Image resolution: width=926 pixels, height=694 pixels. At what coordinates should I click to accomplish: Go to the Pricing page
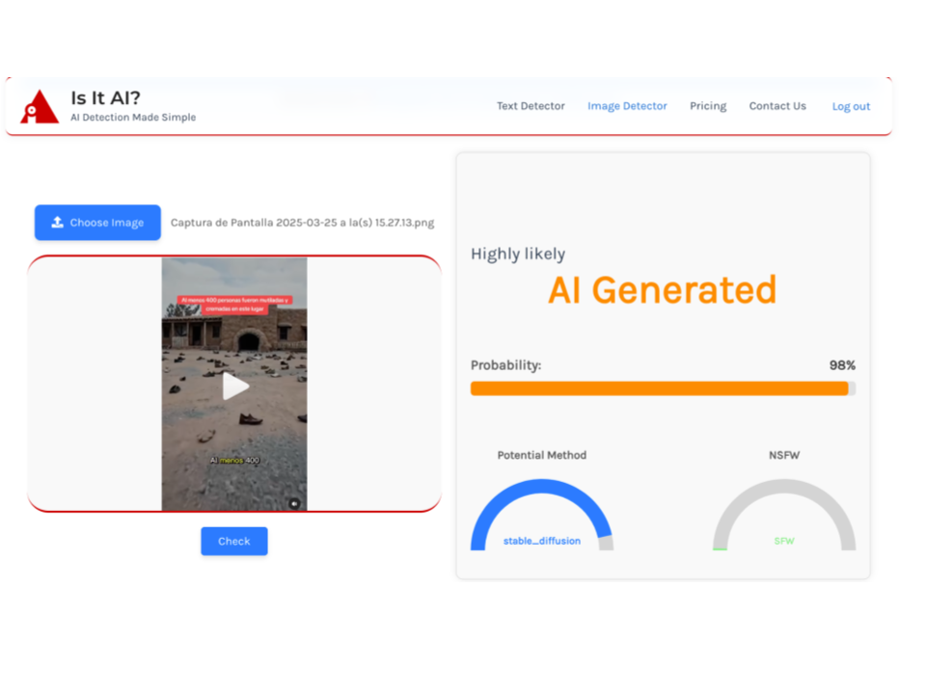pos(708,106)
